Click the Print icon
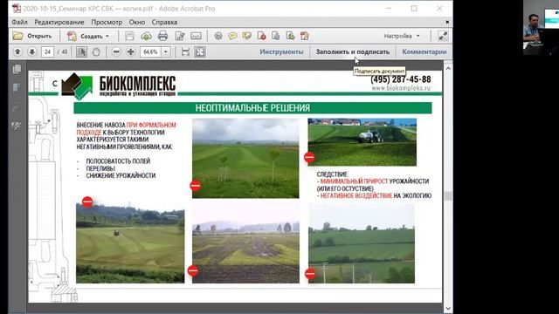Viewport: 559px width, 314px height. [x=162, y=36]
